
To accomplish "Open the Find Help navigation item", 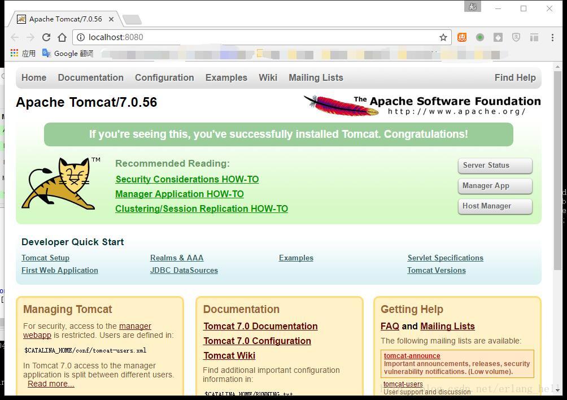I will click(515, 78).
